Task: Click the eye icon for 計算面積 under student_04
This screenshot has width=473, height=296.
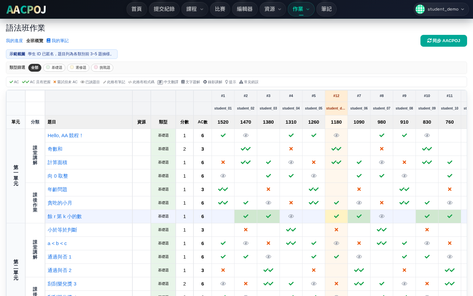Action: [291, 162]
